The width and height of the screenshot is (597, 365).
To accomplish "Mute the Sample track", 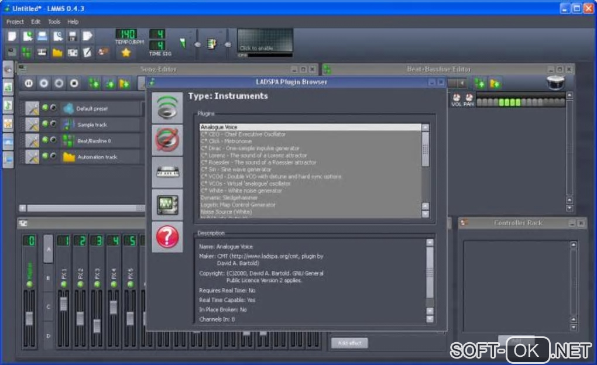I will tap(45, 123).
